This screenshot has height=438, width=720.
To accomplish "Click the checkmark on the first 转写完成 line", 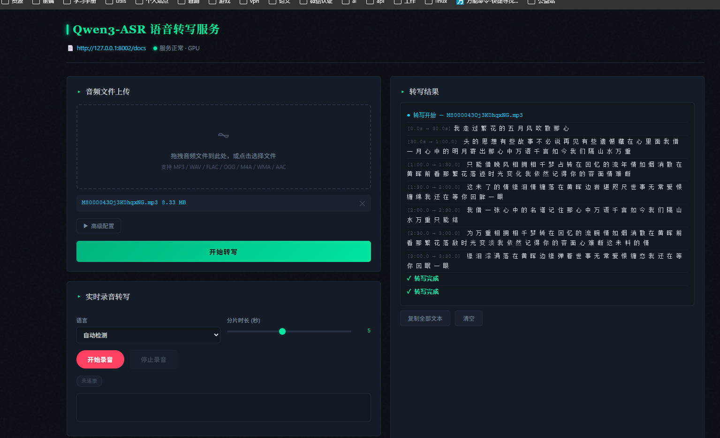I will [x=409, y=278].
